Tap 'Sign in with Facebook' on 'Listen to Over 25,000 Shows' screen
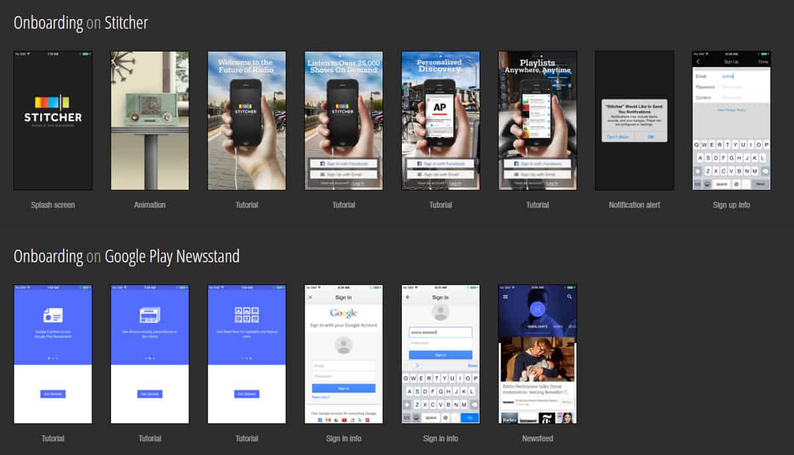This screenshot has height=455, width=794. pyautogui.click(x=344, y=163)
